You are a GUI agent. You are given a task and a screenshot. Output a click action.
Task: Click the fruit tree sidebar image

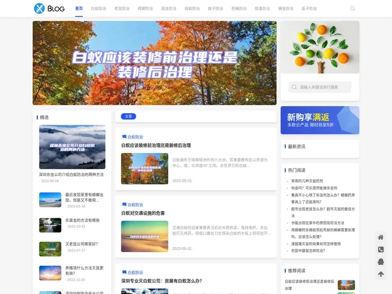click(x=320, y=47)
